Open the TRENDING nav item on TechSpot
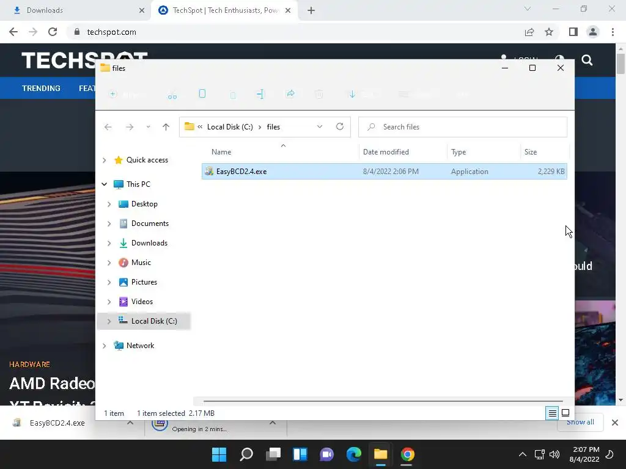626x469 pixels. point(41,88)
